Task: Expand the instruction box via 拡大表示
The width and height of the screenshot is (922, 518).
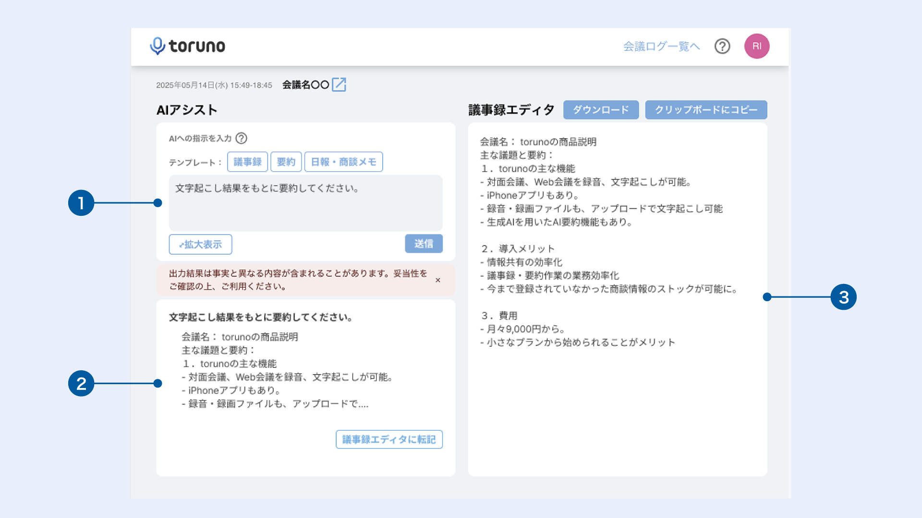Action: pyautogui.click(x=200, y=244)
